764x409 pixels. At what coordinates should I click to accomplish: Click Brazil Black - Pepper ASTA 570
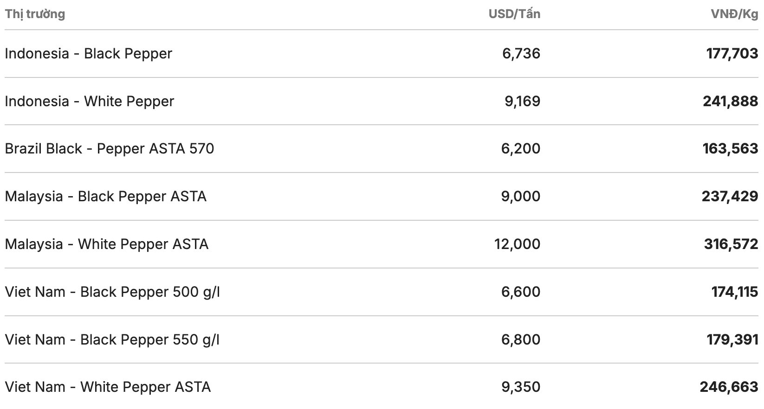point(110,149)
